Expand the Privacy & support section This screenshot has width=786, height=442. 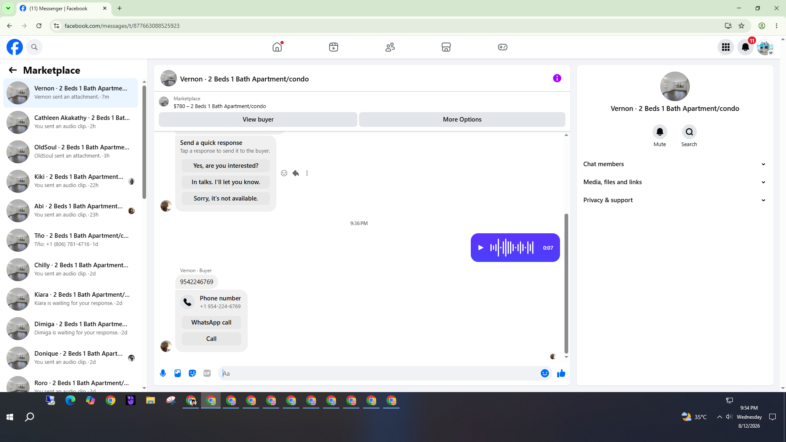[675, 200]
